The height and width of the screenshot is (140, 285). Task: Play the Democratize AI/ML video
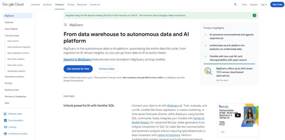tap(238, 115)
